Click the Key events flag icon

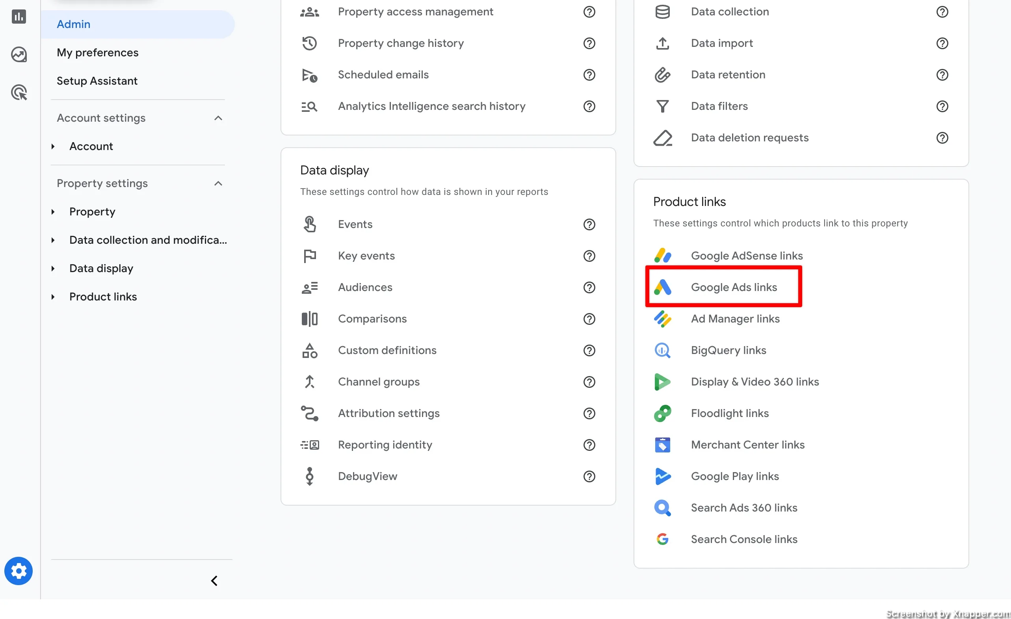coord(309,256)
